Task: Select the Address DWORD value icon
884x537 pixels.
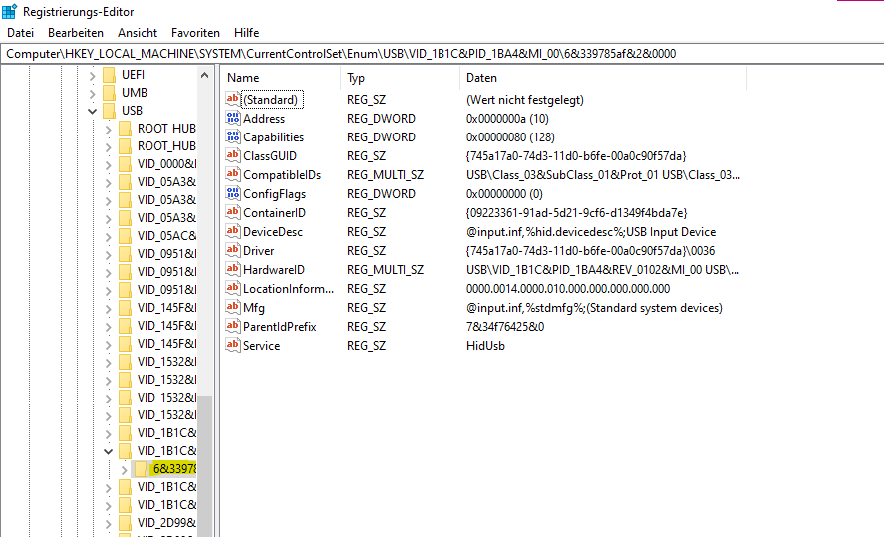Action: [x=233, y=119]
